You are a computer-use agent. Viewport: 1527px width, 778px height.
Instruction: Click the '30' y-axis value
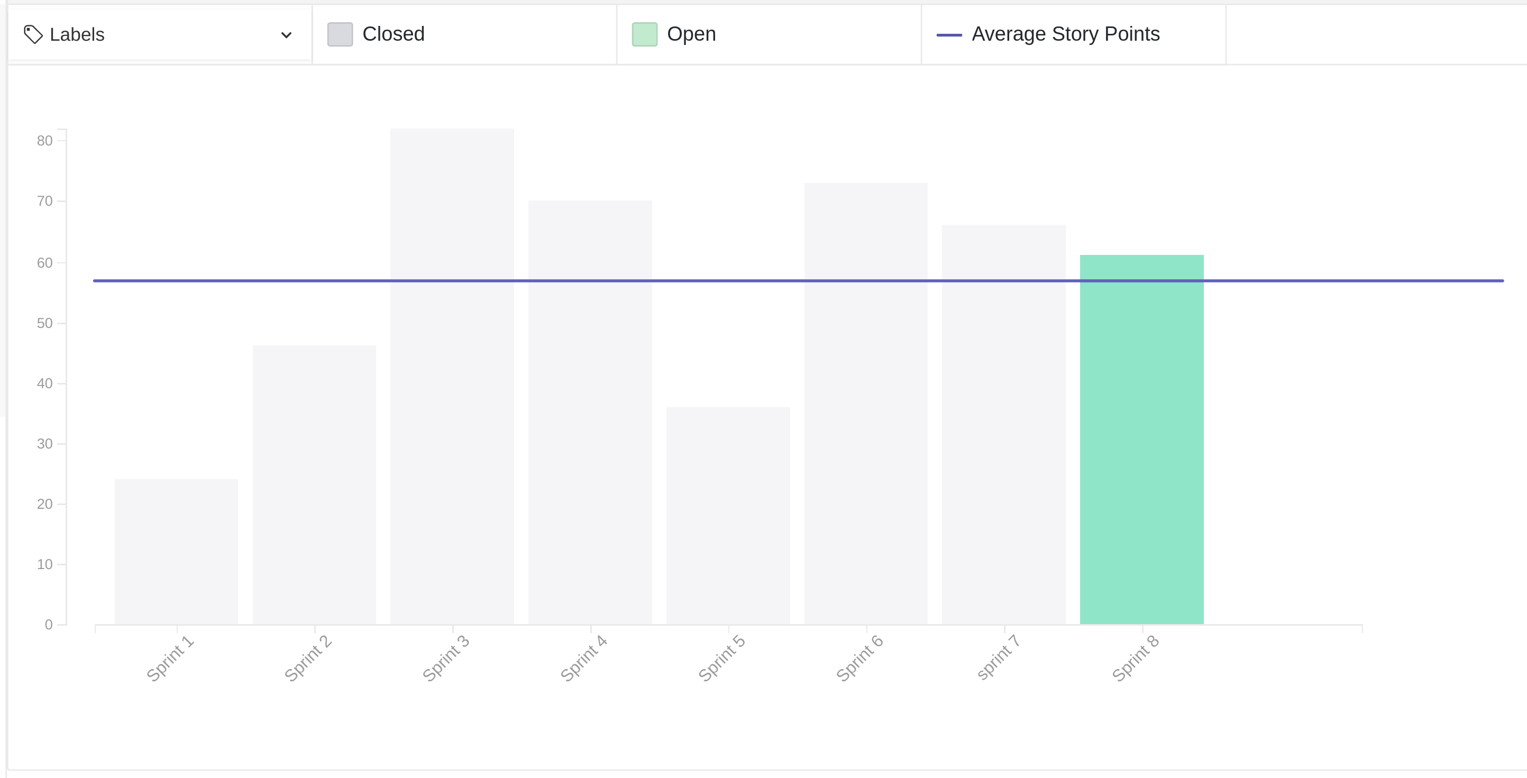click(x=44, y=444)
